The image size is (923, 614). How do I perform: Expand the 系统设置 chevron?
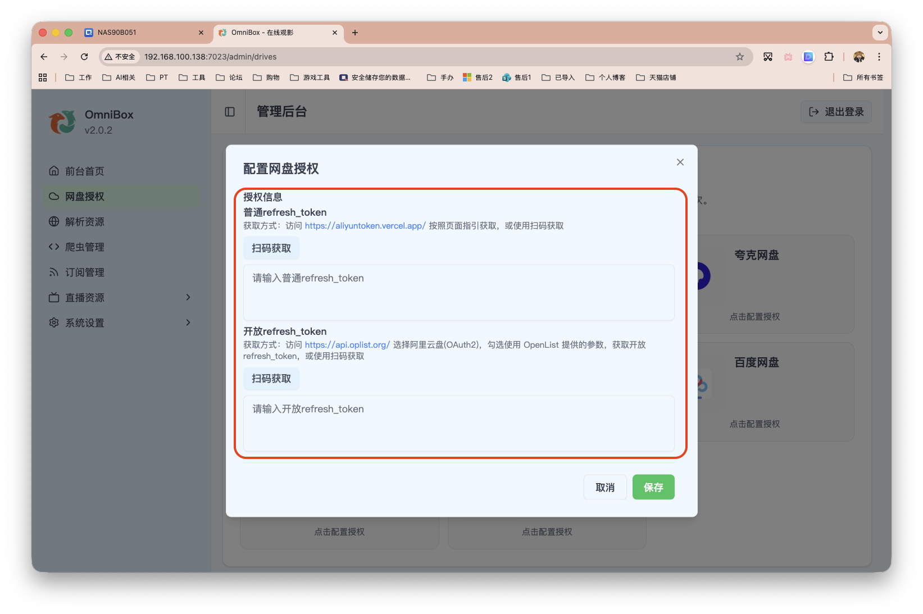188,322
